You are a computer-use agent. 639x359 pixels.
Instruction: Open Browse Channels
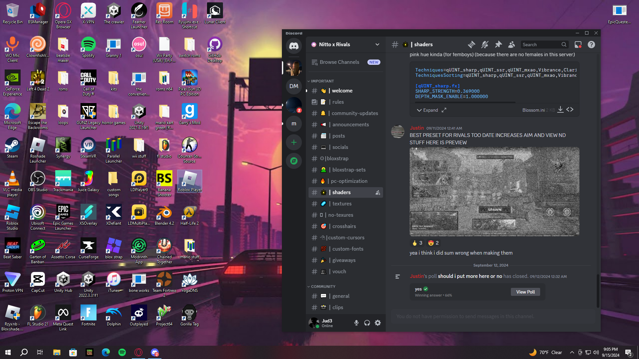point(339,62)
